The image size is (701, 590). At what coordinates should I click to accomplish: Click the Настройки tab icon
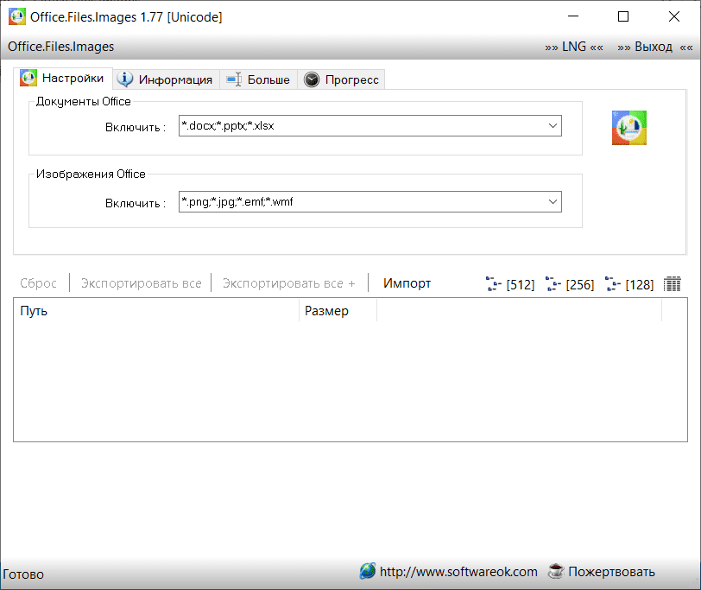pyautogui.click(x=28, y=78)
